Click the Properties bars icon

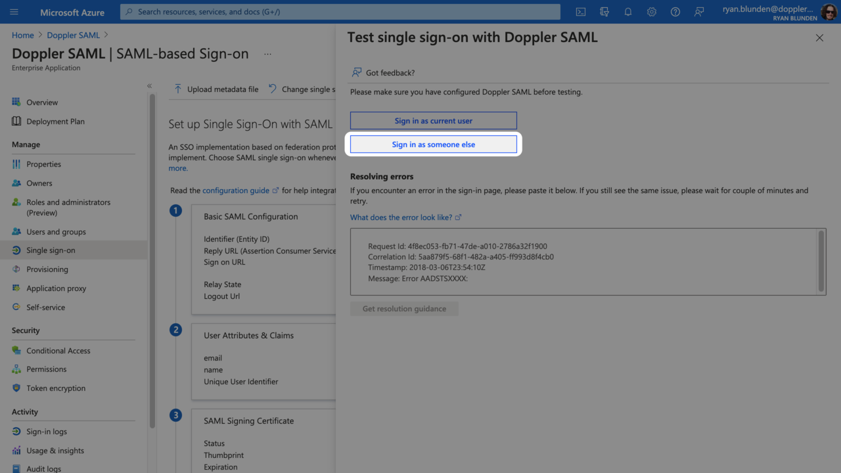pyautogui.click(x=16, y=164)
